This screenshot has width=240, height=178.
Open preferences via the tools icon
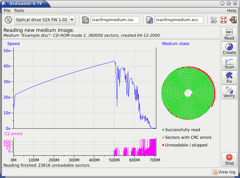click(214, 20)
